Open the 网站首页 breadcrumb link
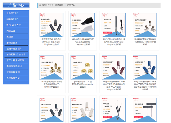 [59, 5]
